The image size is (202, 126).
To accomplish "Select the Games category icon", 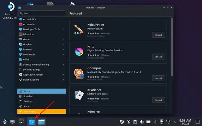I will [x=21, y=39].
